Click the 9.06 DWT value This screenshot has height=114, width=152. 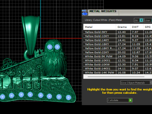(x=135, y=56)
